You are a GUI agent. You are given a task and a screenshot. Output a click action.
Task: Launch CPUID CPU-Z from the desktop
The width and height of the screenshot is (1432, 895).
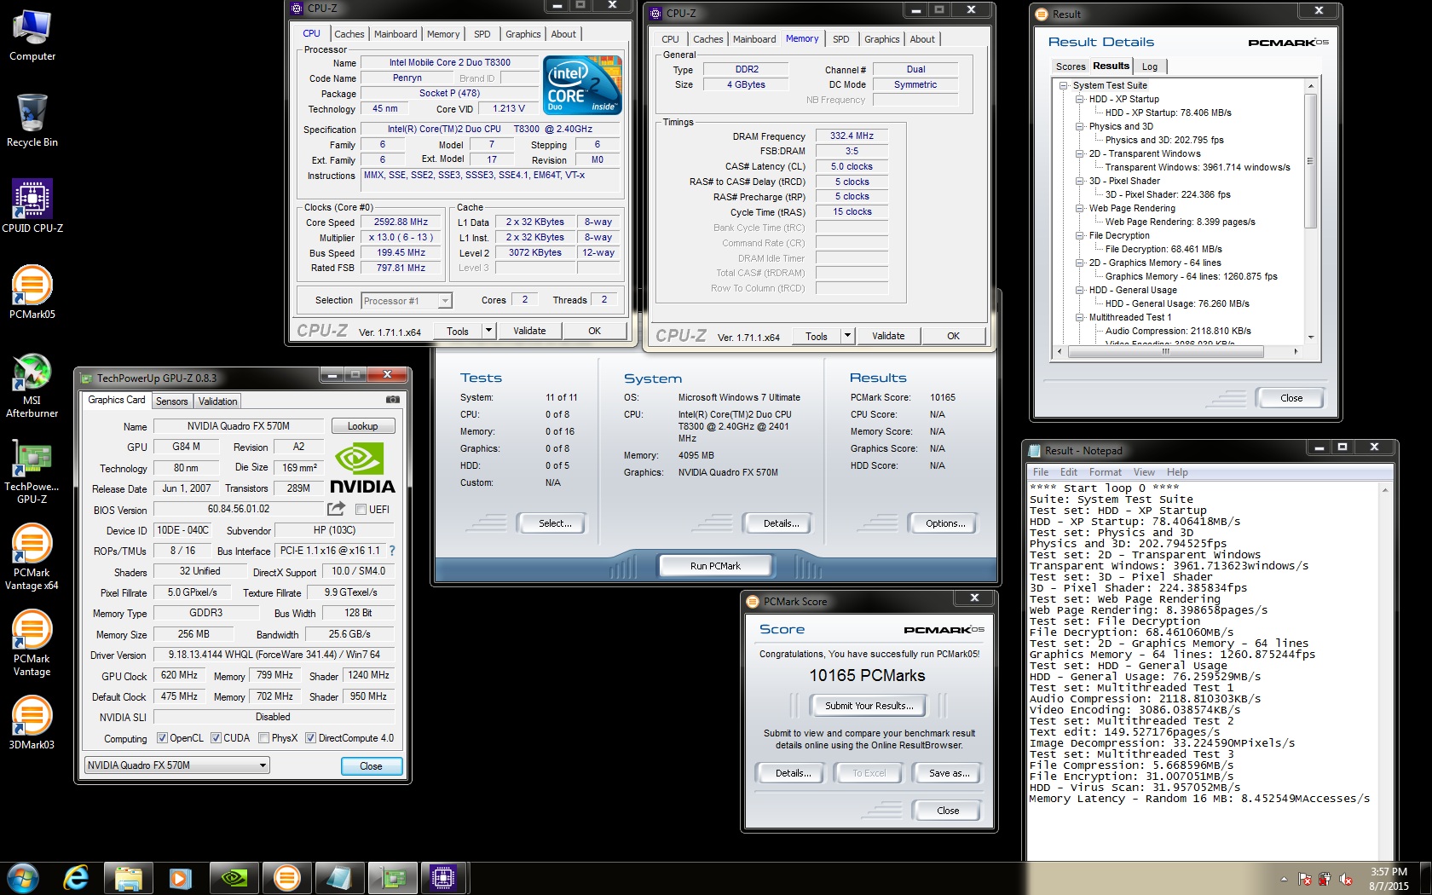tap(32, 206)
